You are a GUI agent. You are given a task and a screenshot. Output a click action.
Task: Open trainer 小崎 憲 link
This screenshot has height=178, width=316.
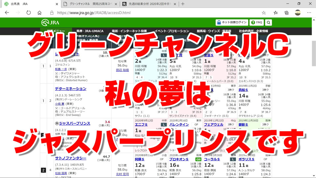[60, 104]
